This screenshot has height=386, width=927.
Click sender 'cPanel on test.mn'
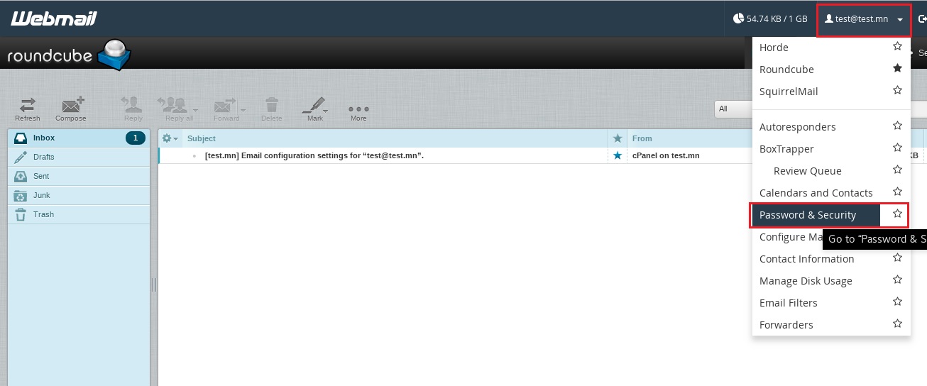[x=666, y=155]
